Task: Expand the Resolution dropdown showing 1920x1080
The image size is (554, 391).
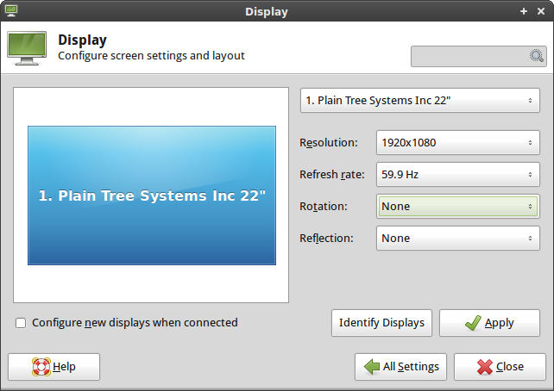Action: pyautogui.click(x=457, y=143)
